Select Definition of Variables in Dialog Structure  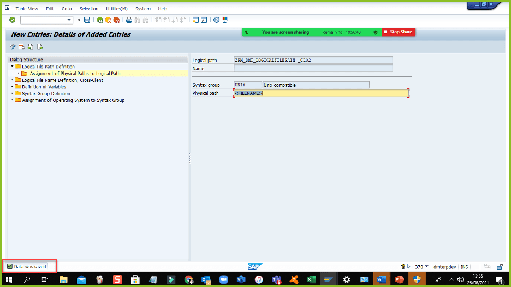tap(44, 87)
